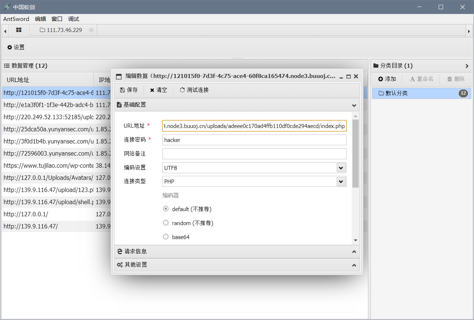The height and width of the screenshot is (320, 474).
Task: Collapse the 分类目录 panel via its arrow icon
Action: (x=467, y=66)
